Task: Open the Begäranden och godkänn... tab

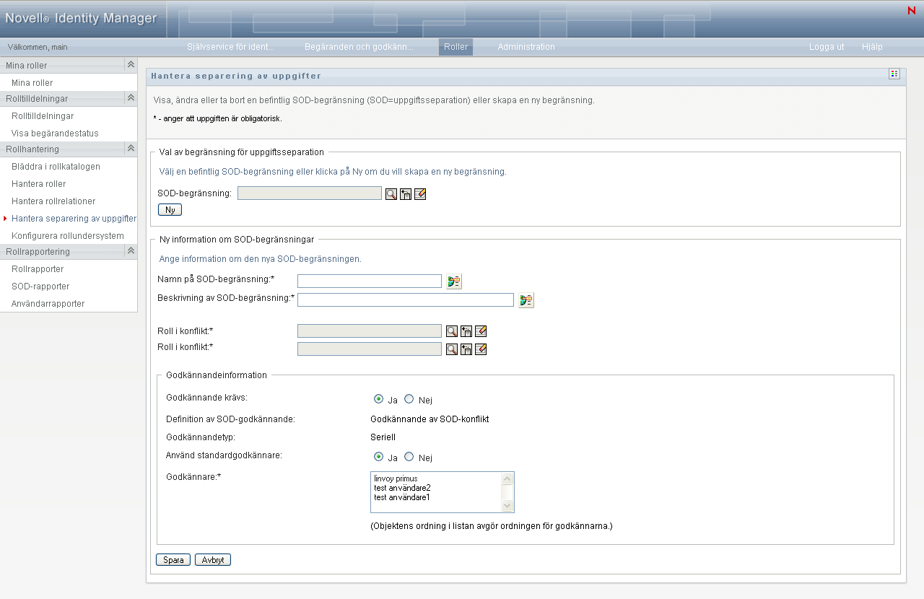Action: click(x=359, y=47)
